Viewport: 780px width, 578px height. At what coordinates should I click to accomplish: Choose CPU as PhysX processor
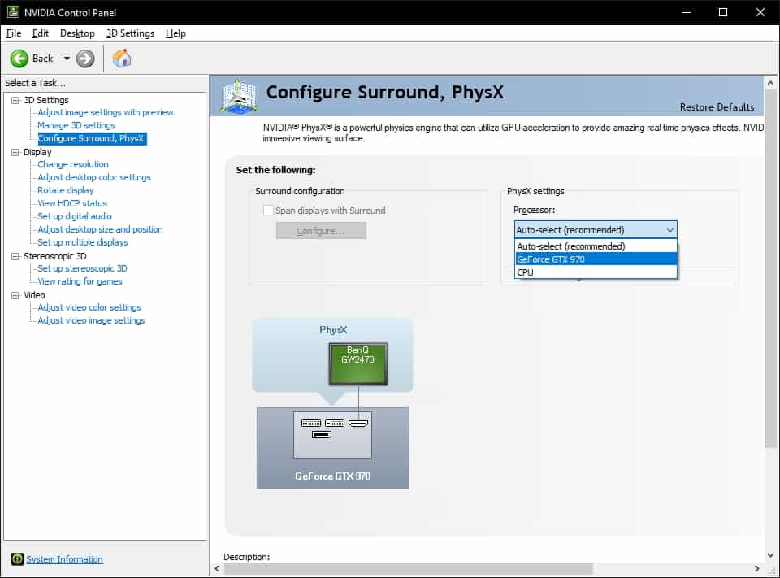pyautogui.click(x=596, y=272)
